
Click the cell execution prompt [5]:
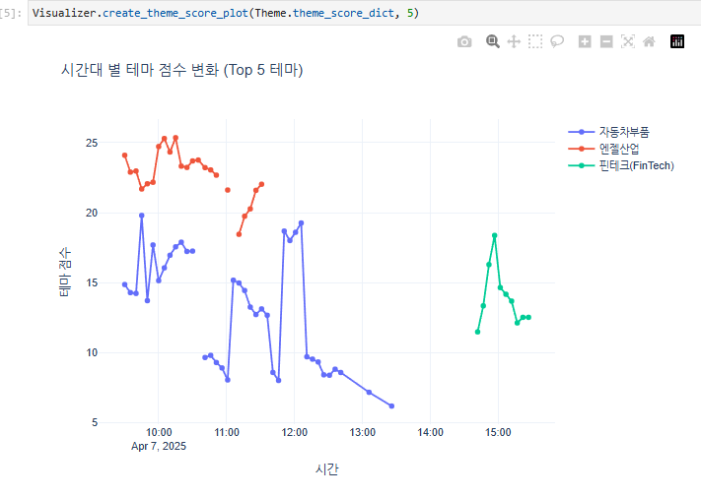tap(11, 14)
